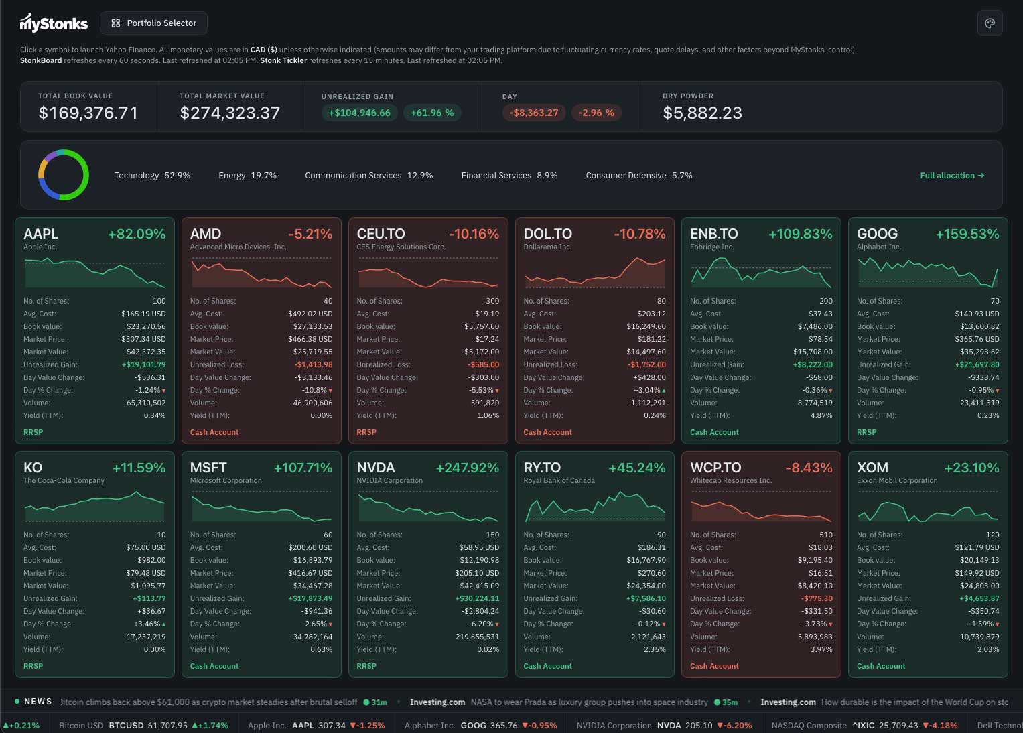Click the green NEWS indicator dot
Screen dimensions: 1023x733
pos(17,702)
